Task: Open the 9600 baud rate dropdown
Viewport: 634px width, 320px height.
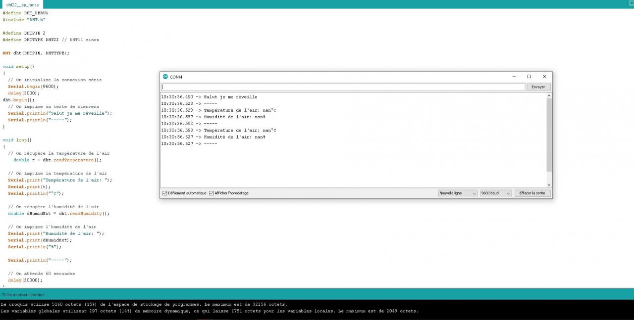Action: click(x=495, y=193)
